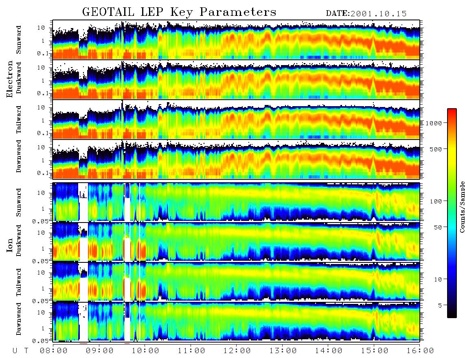Click the GEOTAIL LEP Key Parameters title

coord(179,13)
